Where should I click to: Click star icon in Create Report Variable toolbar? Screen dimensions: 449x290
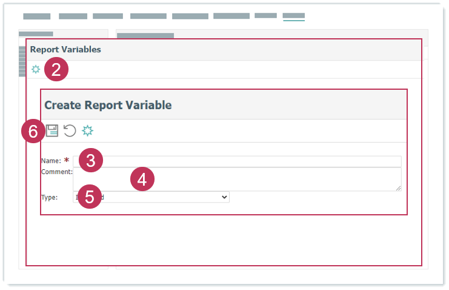point(88,130)
